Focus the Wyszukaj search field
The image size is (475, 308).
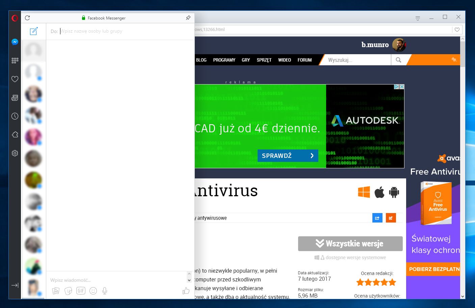357,60
